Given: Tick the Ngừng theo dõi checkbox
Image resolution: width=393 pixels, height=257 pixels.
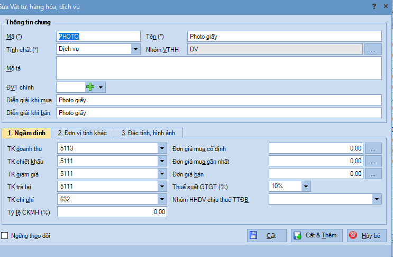Looking at the screenshot, I should (x=5, y=235).
